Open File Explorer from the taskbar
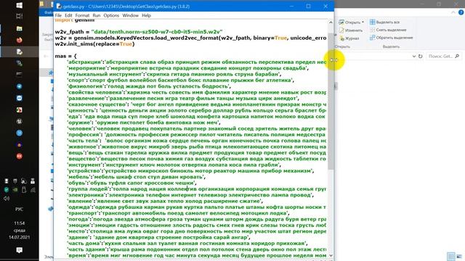465x261 pixels. (20, 28)
